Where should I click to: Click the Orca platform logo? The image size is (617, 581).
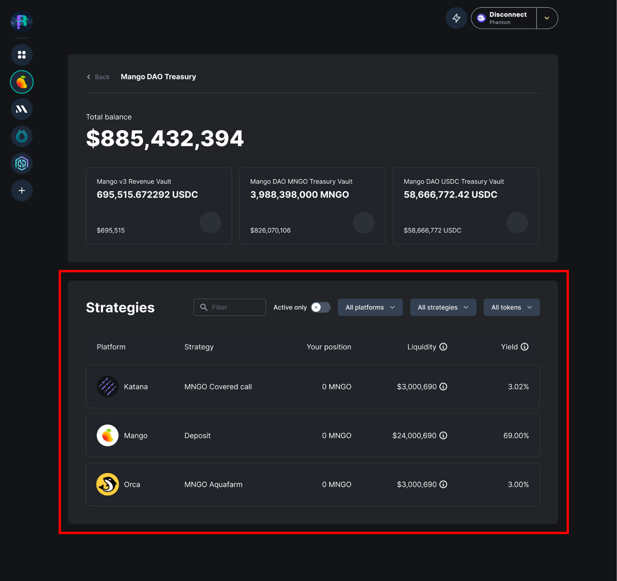point(107,484)
